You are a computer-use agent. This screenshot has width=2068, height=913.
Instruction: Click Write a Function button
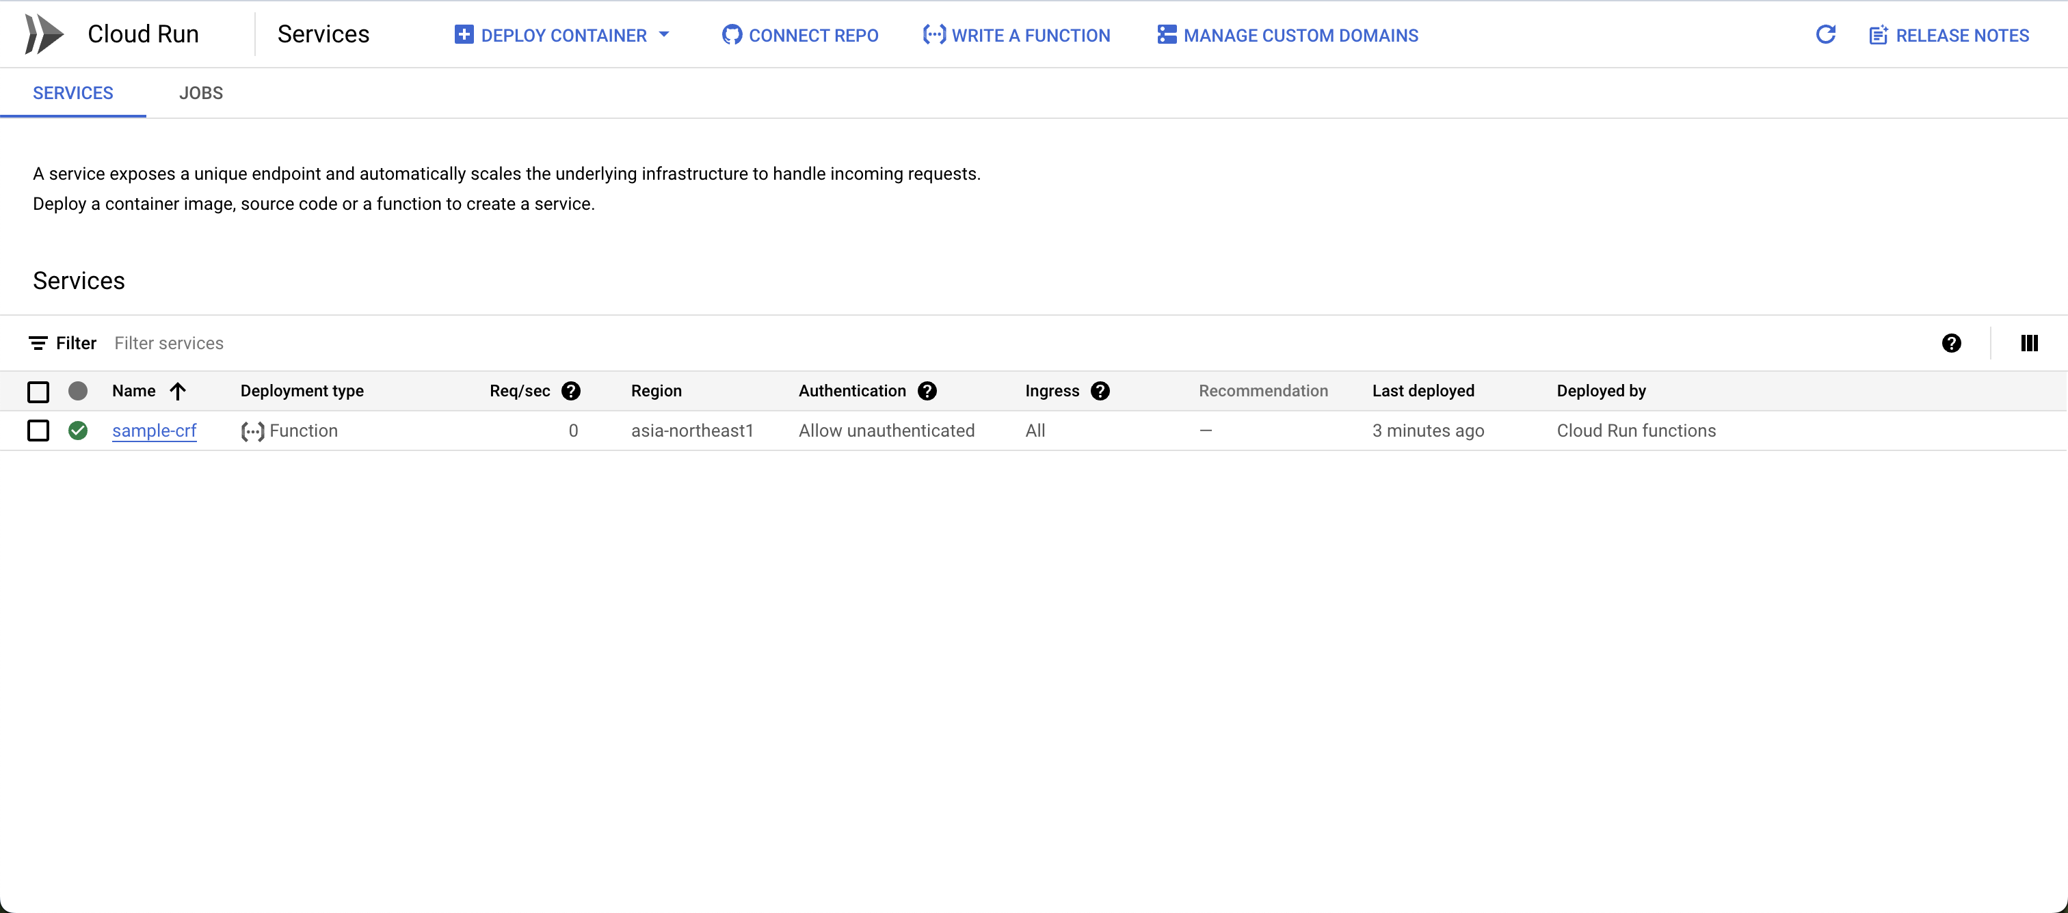coord(1016,36)
